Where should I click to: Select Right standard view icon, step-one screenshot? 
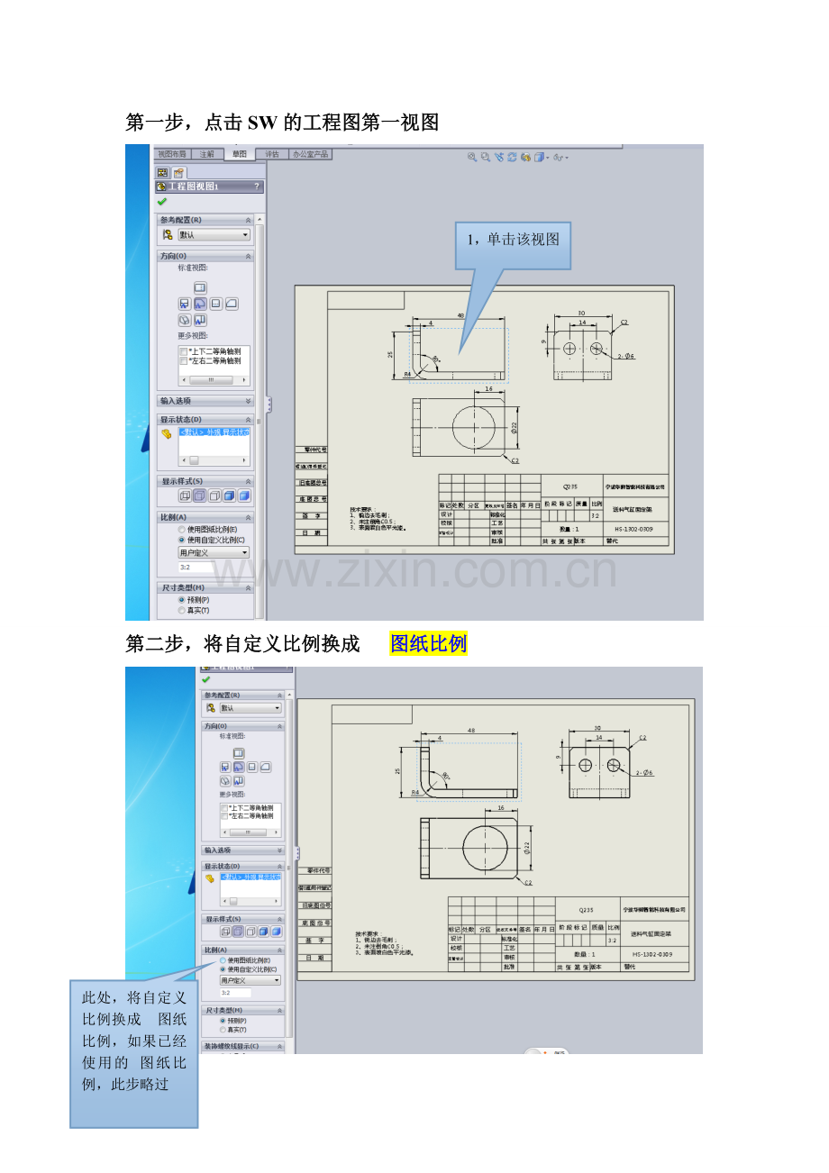[215, 304]
